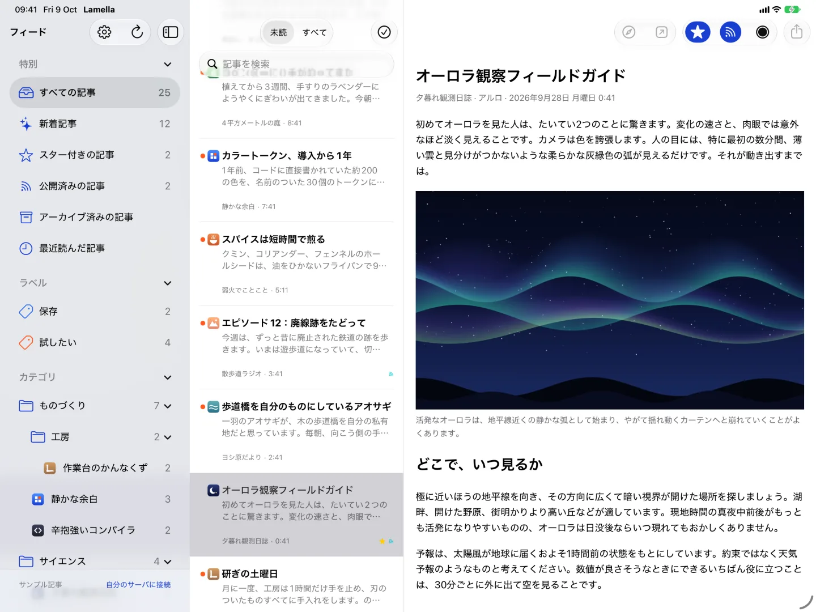The height and width of the screenshot is (612, 816).
Task: Select the 保存 label
Action: (95, 311)
